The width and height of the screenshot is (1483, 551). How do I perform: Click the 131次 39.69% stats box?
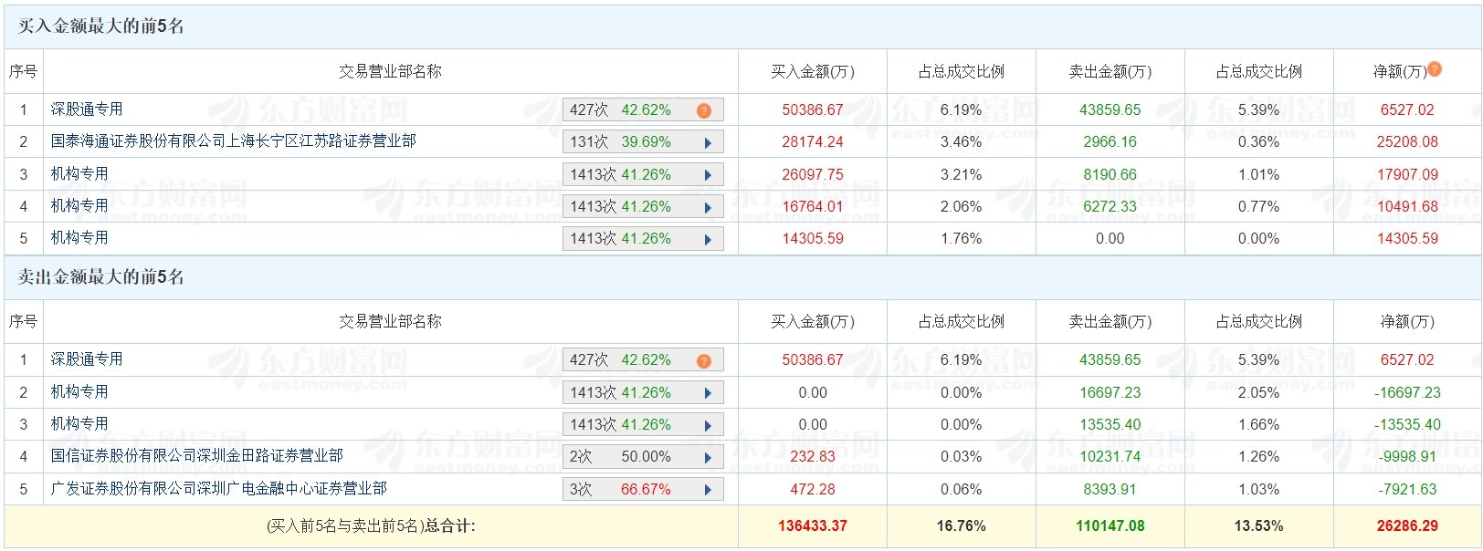coord(643,141)
